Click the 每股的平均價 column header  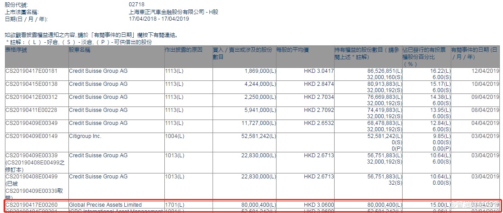tap(293, 49)
